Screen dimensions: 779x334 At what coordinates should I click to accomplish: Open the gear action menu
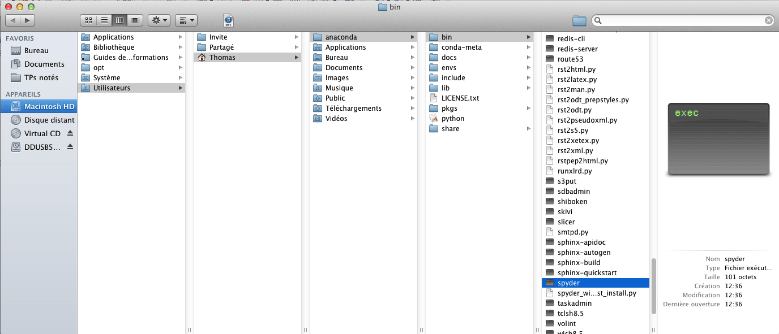(159, 20)
